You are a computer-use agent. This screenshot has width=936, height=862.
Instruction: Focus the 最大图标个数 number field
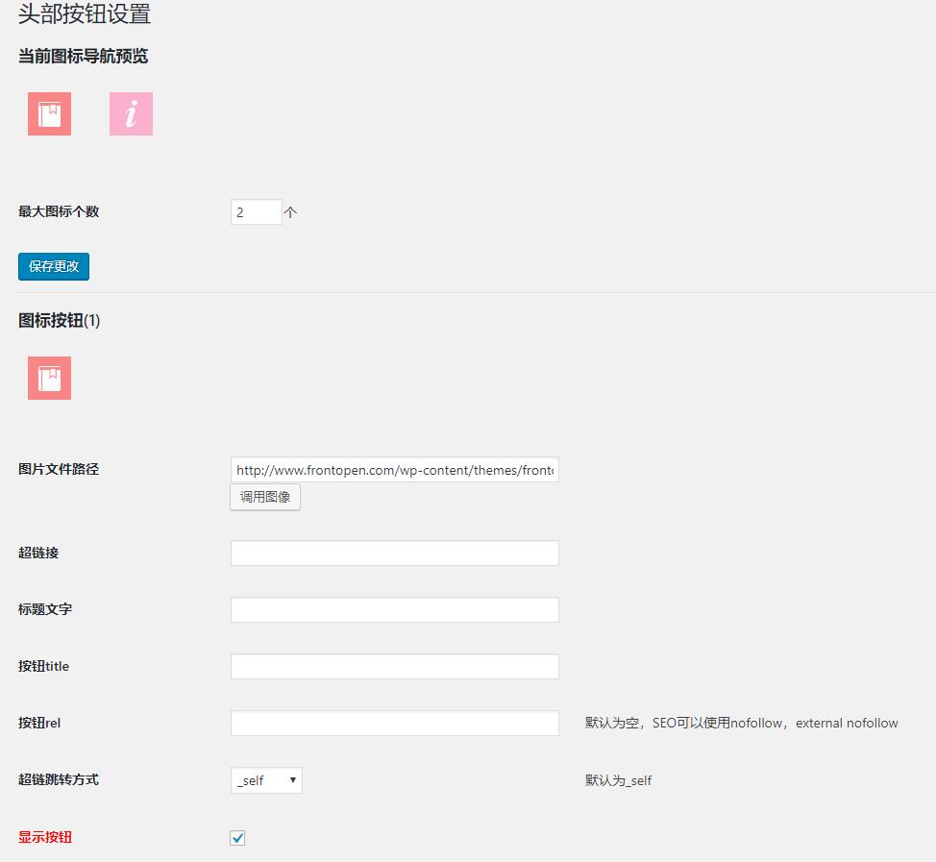(x=256, y=212)
